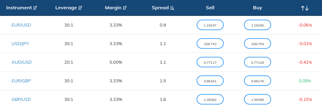Open the EUR/USD instrument link

click(x=21, y=25)
